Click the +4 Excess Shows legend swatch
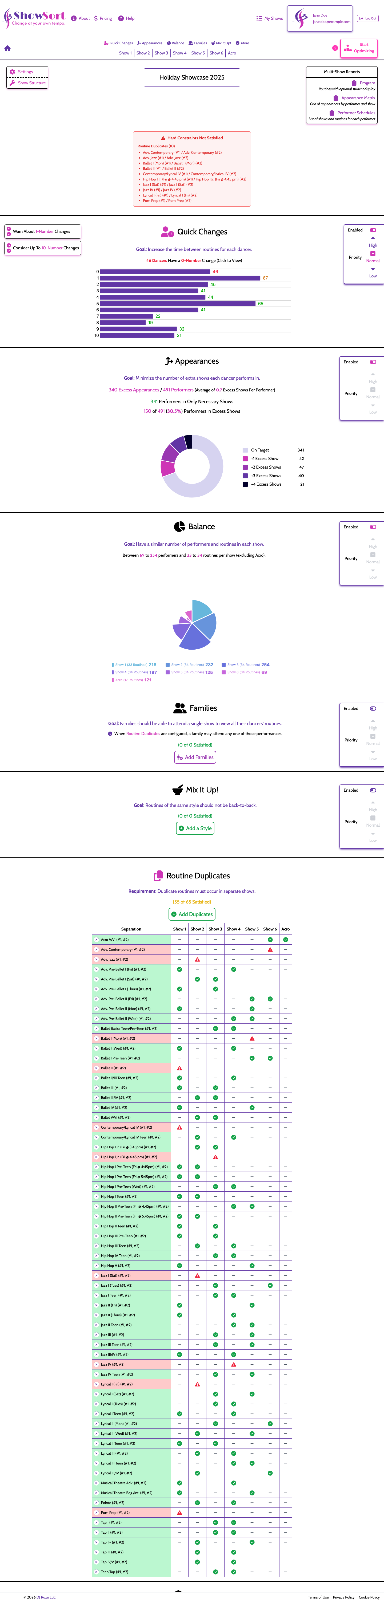This screenshot has width=384, height=1602. pyautogui.click(x=245, y=484)
